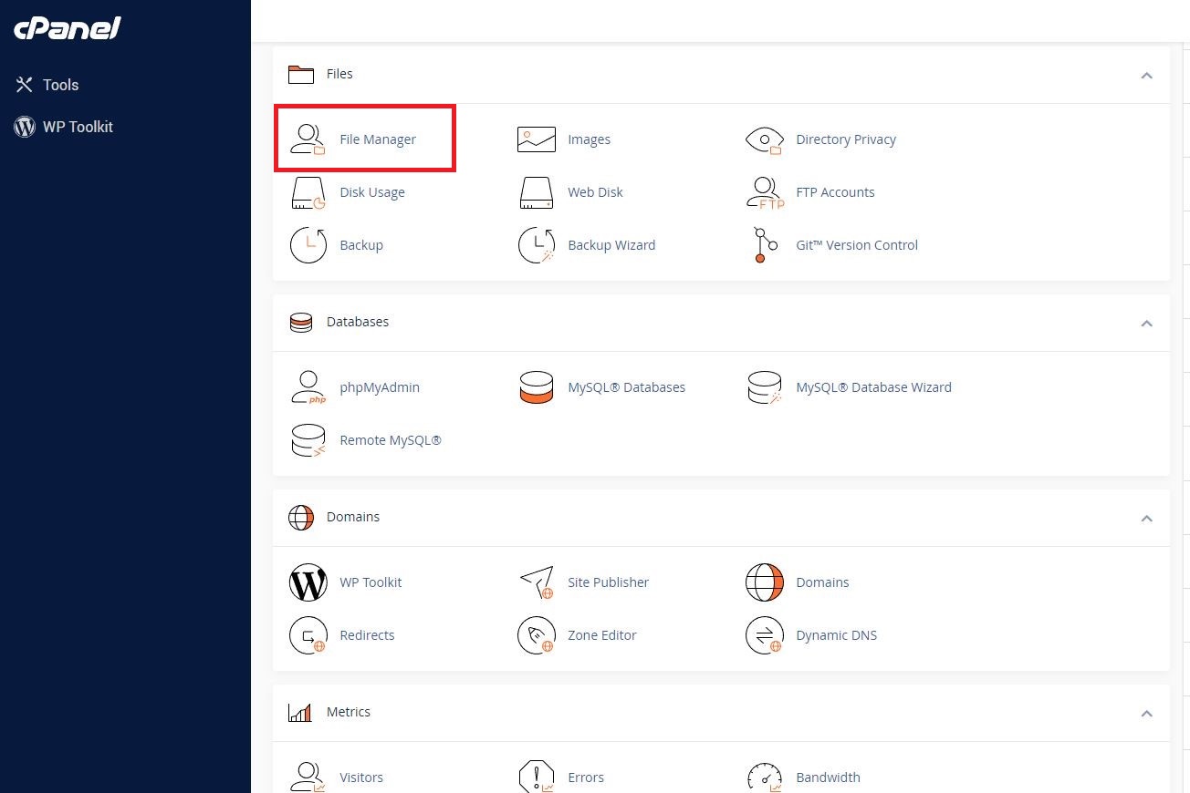The width and height of the screenshot is (1190, 793).
Task: Collapse the Databases section chevron
Action: [1147, 323]
